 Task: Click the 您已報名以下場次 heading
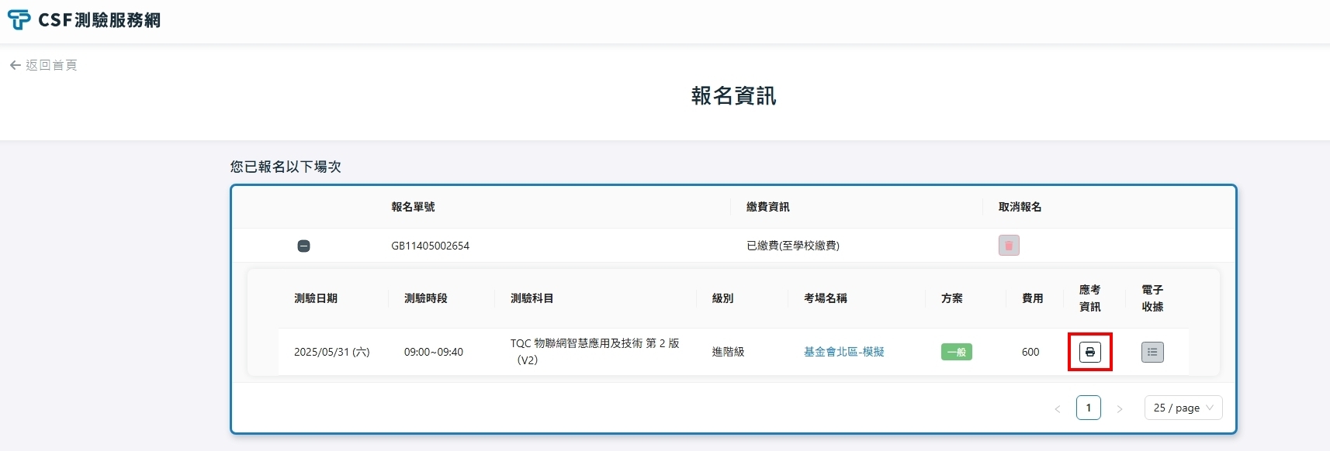pos(286,167)
